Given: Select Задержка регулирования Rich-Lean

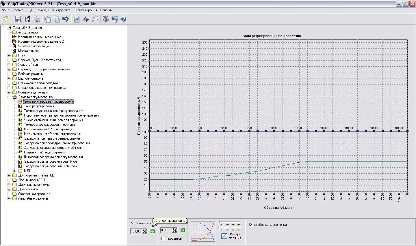Looking at the screenshot, I should click(x=51, y=166).
